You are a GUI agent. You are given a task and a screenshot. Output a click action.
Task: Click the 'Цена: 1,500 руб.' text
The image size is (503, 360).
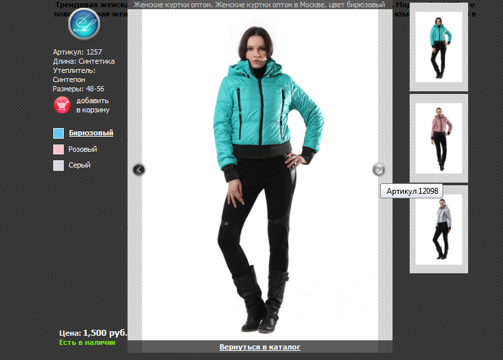[93, 333]
